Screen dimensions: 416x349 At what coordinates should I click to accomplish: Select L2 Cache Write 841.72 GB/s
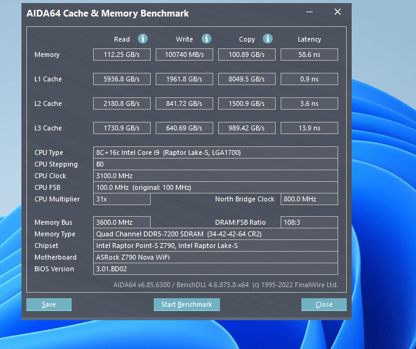coord(184,103)
